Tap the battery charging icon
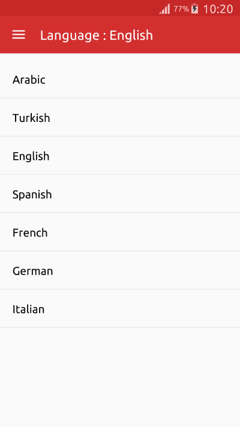The image size is (240, 427). 194,9
